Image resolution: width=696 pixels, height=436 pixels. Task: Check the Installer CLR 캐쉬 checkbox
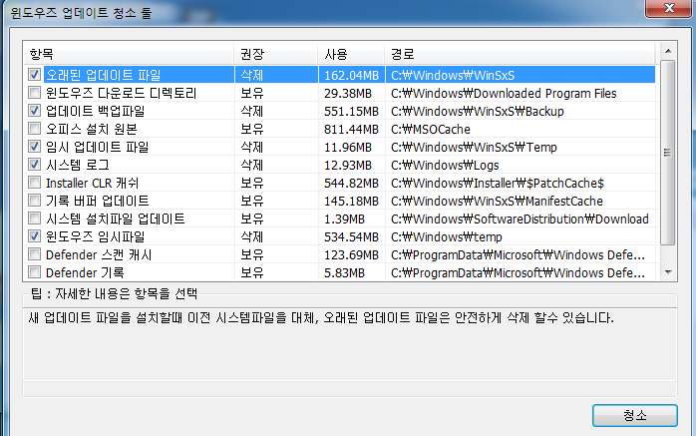pyautogui.click(x=34, y=183)
